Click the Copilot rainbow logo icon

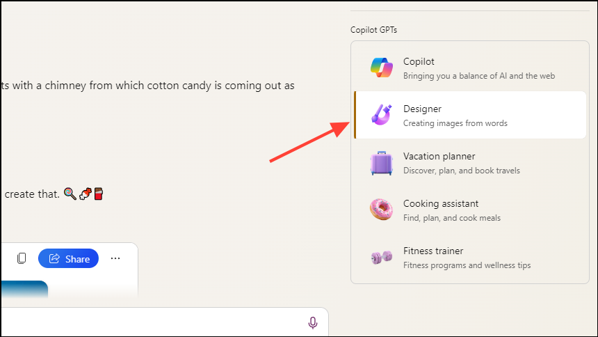(x=381, y=68)
